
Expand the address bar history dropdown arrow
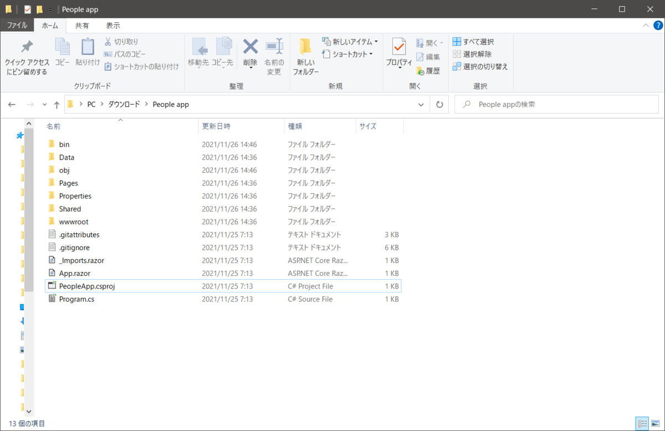point(421,104)
